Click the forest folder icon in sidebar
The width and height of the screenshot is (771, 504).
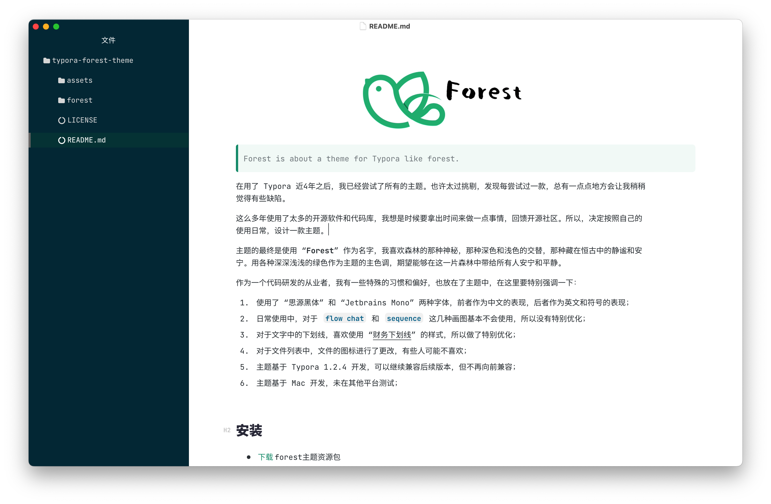(x=61, y=100)
